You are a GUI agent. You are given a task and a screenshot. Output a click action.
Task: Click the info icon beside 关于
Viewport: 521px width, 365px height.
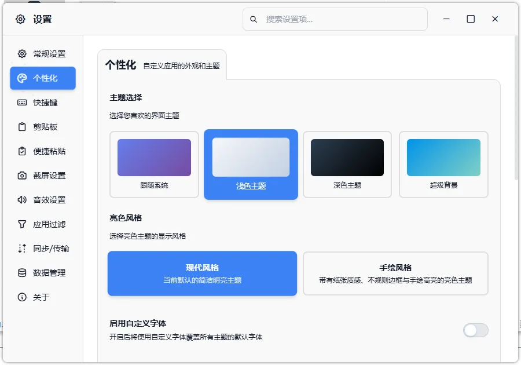pyautogui.click(x=22, y=297)
